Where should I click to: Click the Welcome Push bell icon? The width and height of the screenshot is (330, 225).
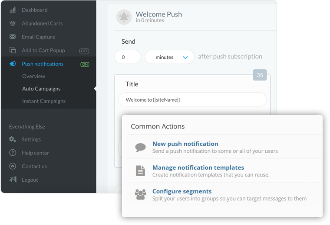(x=124, y=17)
